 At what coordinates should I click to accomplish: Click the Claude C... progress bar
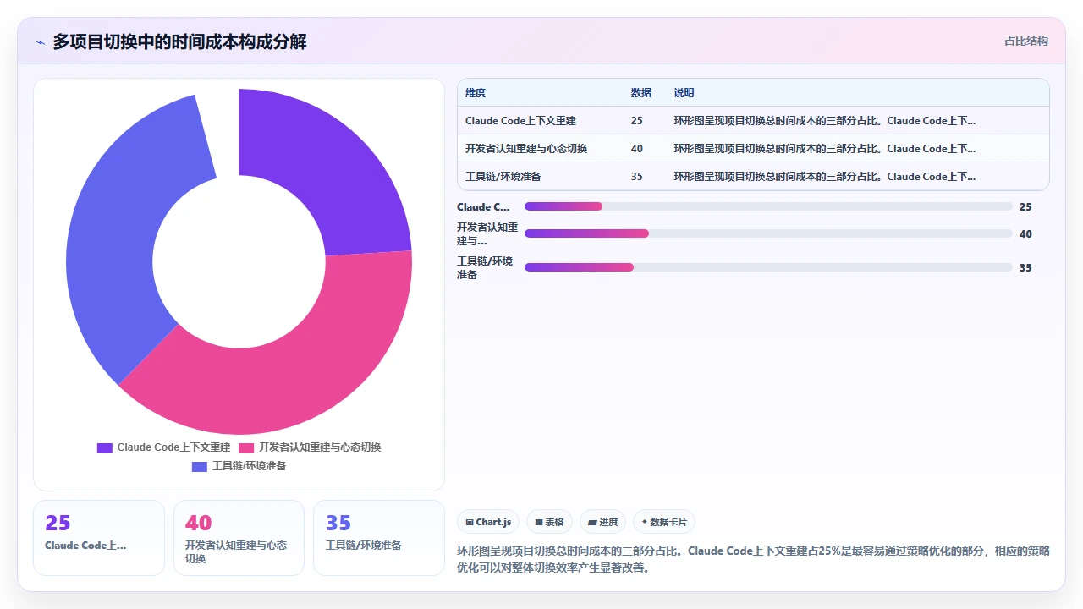(x=768, y=206)
